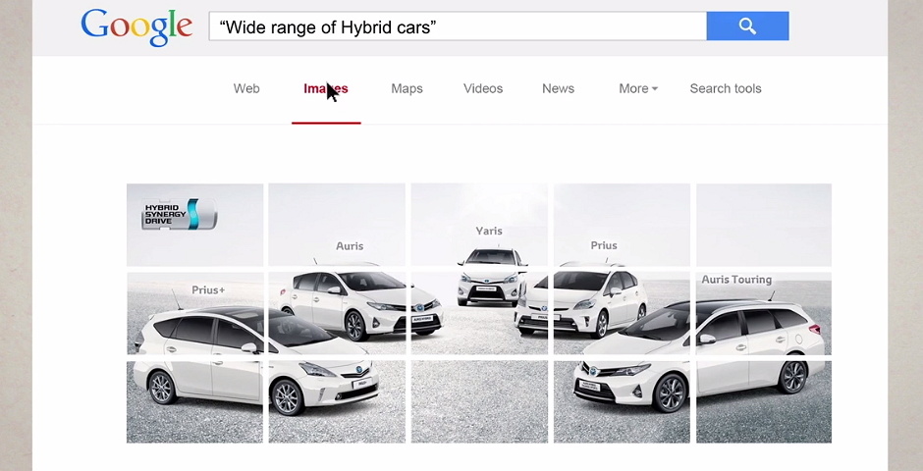Click the Google logo
Viewport: 923px width, 471px height.
click(136, 27)
